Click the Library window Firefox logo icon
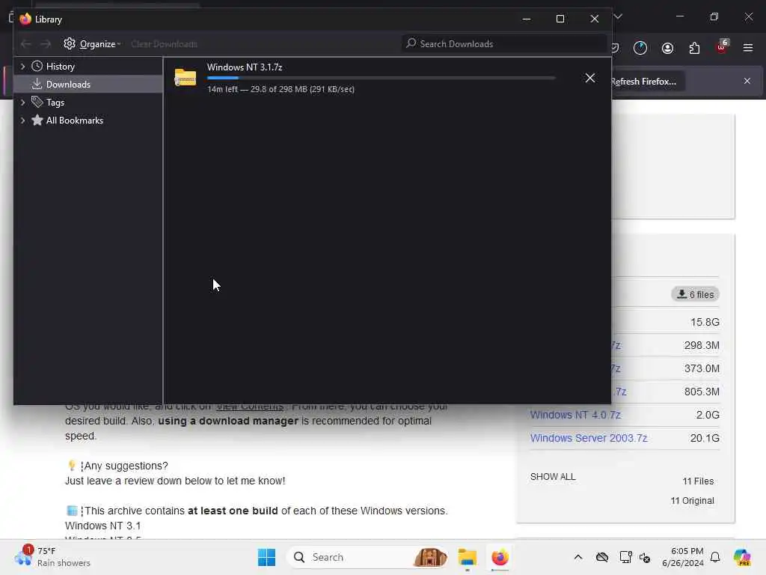766x575 pixels. coord(25,19)
